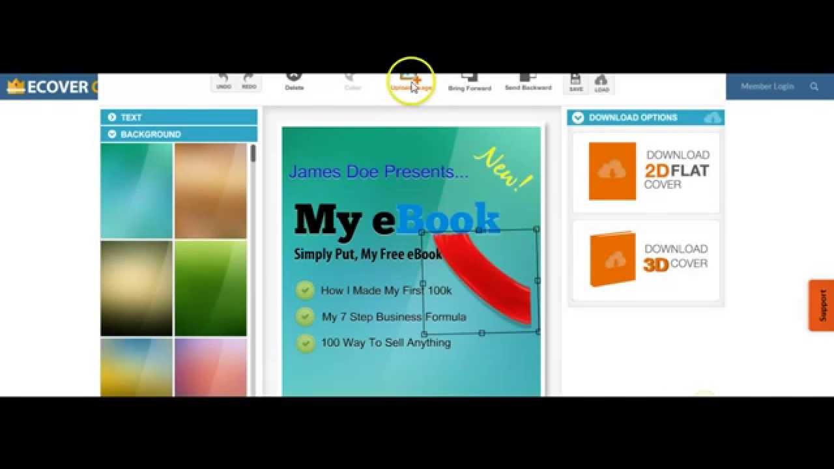Click the eCover logo

pyautogui.click(x=51, y=87)
